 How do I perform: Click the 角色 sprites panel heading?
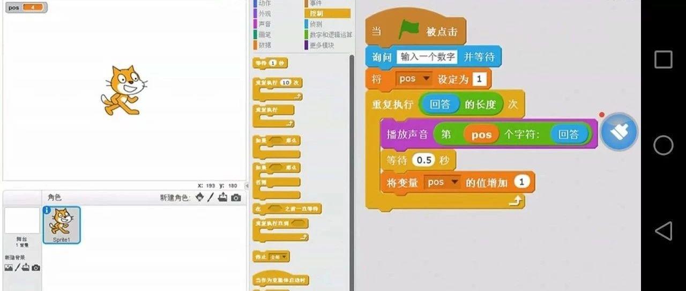pyautogui.click(x=54, y=197)
